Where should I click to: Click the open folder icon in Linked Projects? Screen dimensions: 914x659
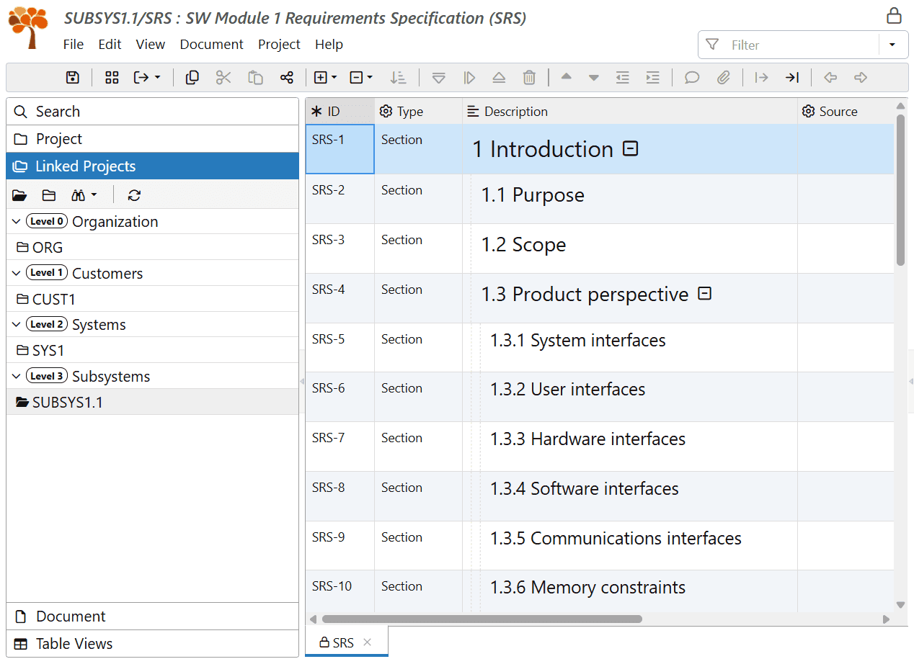(19, 195)
